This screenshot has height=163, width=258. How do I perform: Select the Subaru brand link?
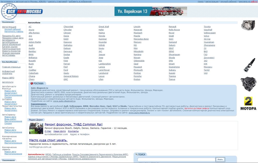pyautogui.click(x=172, y=70)
